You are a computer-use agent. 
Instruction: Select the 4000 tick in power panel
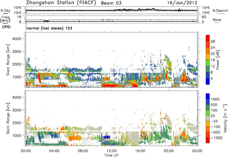coord(17,39)
